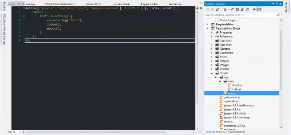Close the Solution Explorer panel
The image size is (291, 135).
click(281, 4)
